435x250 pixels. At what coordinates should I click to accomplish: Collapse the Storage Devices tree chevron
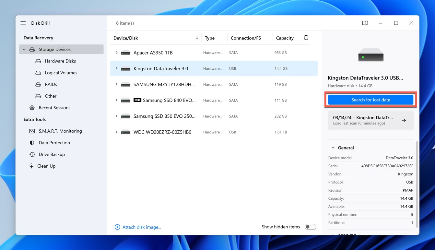coord(24,49)
